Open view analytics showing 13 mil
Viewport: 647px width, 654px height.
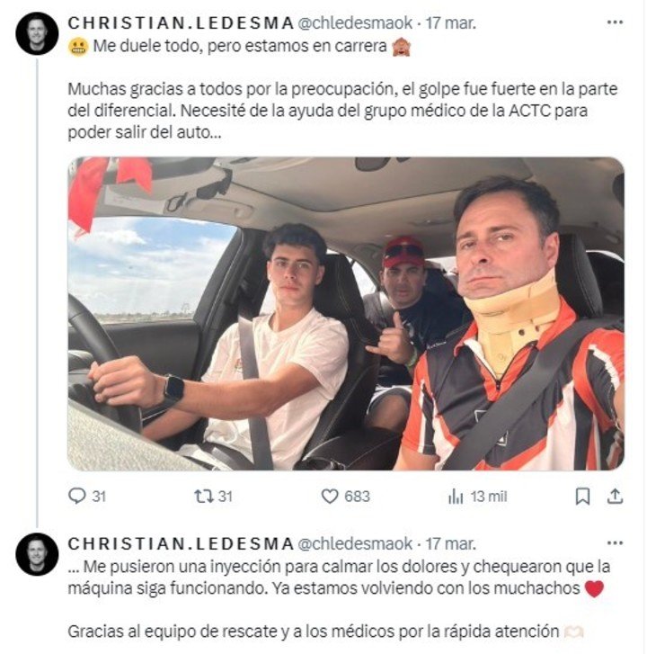click(477, 497)
